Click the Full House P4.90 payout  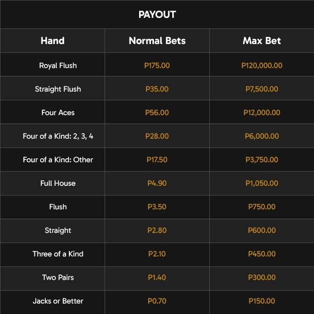click(157, 183)
